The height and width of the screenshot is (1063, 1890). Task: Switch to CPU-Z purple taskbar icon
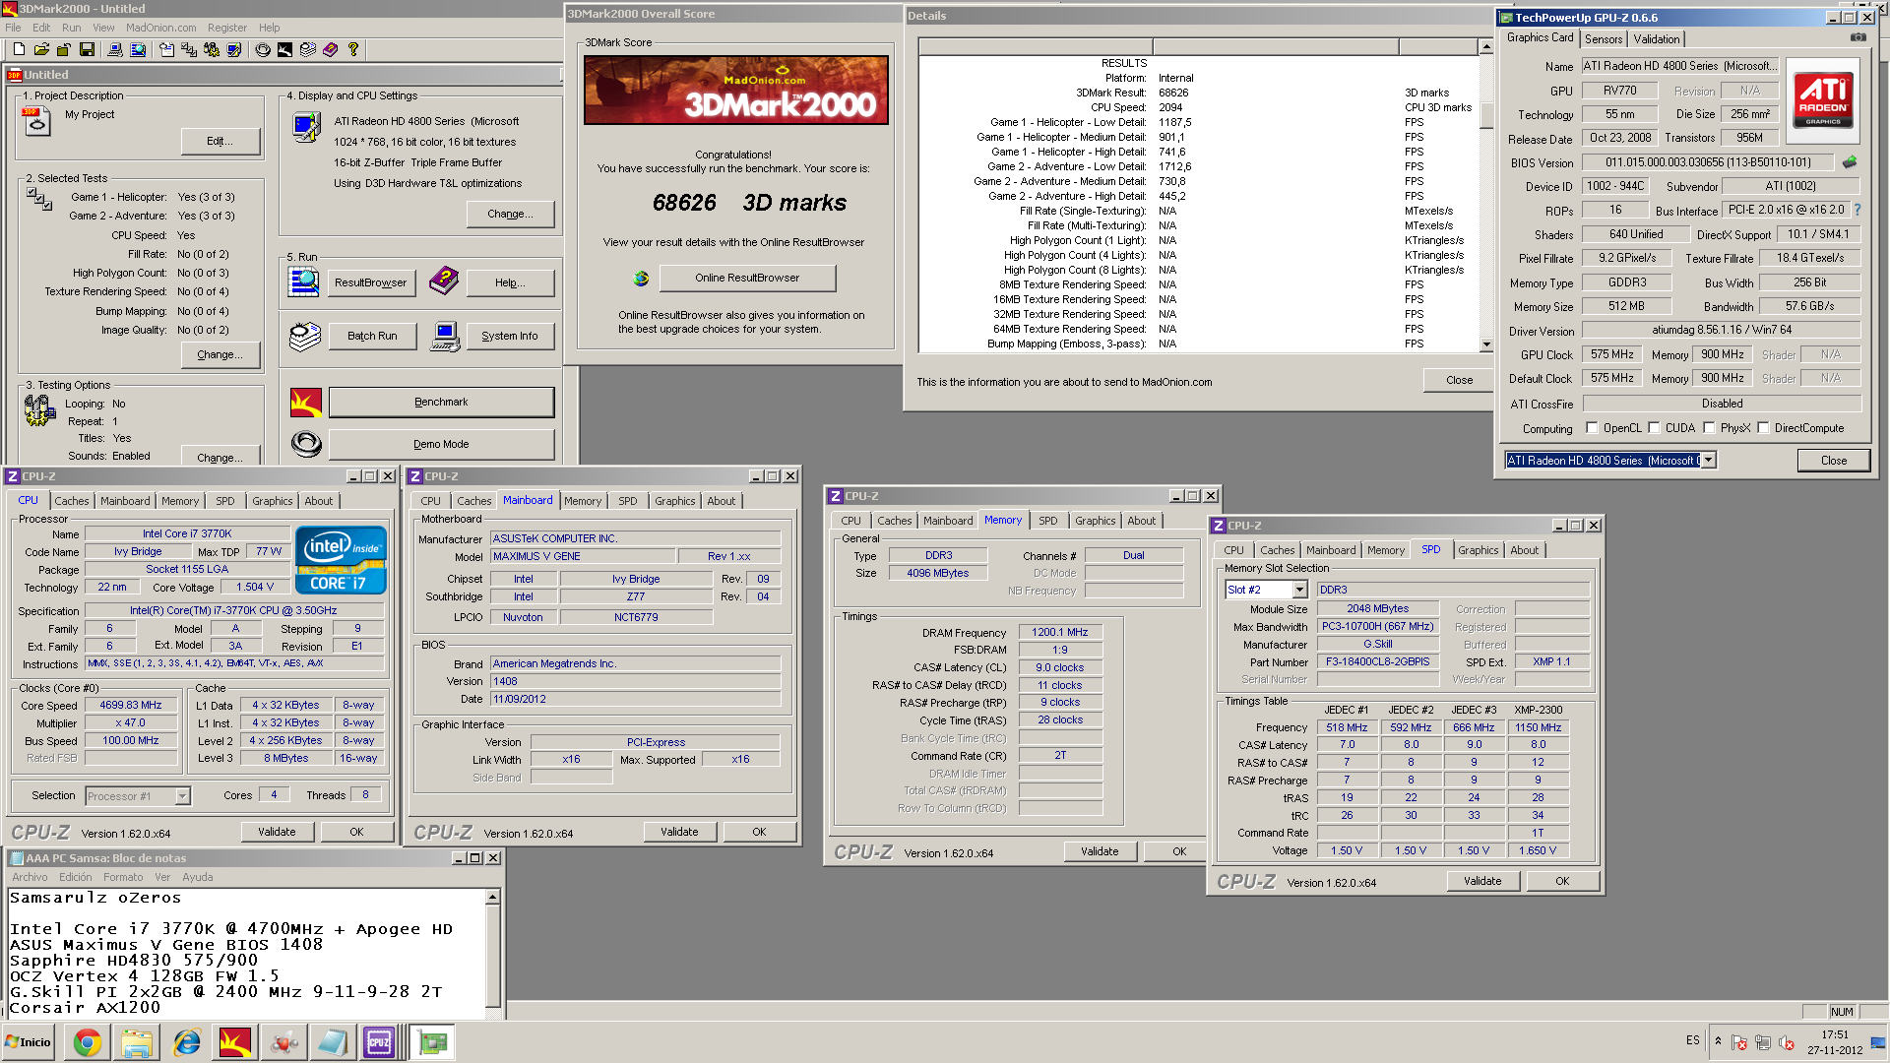pos(379,1042)
